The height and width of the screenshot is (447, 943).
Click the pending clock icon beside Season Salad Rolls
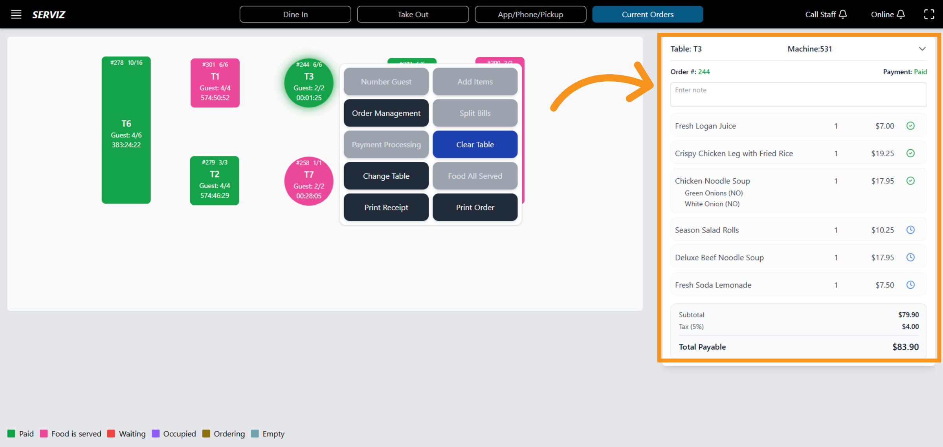911,230
